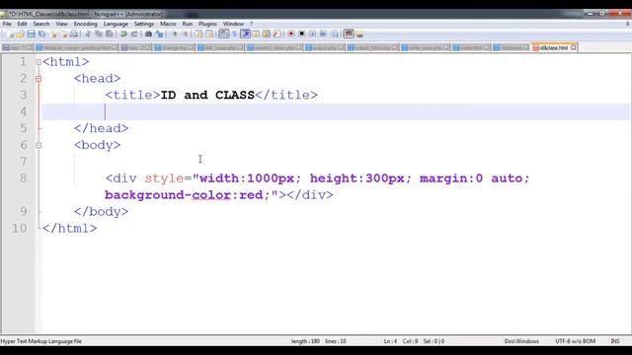Create a new document with the New icon
This screenshot has height=355, width=632.
(11, 35)
